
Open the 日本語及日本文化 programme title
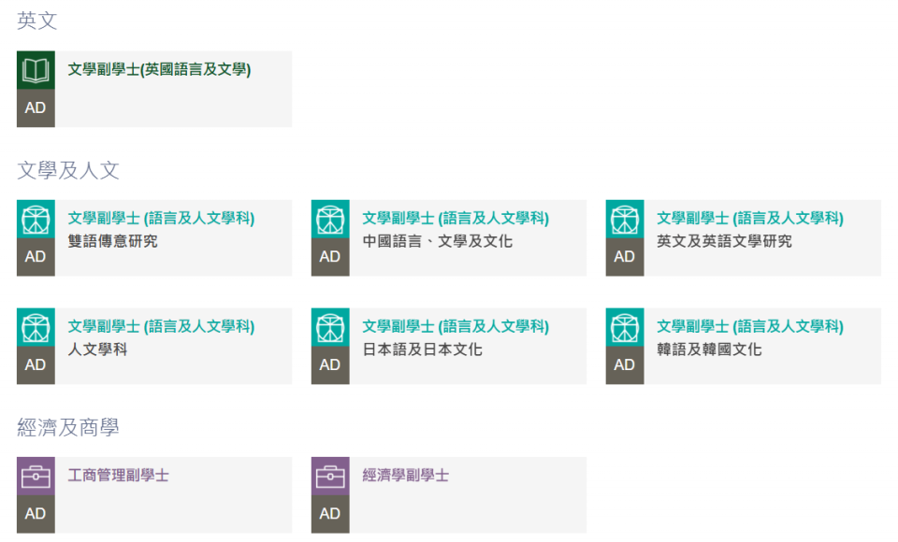[x=422, y=349]
